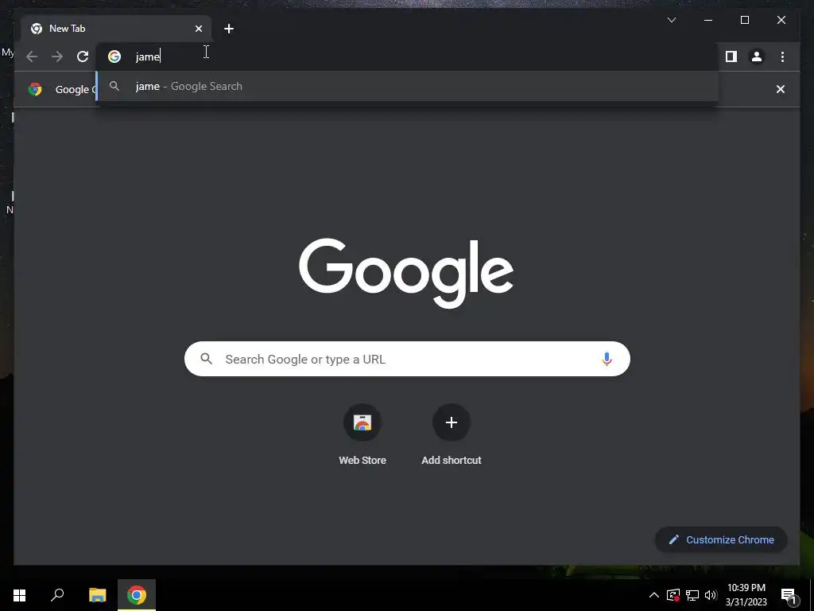
Task: Click the Chrome taskbar icon
Action: (137, 595)
